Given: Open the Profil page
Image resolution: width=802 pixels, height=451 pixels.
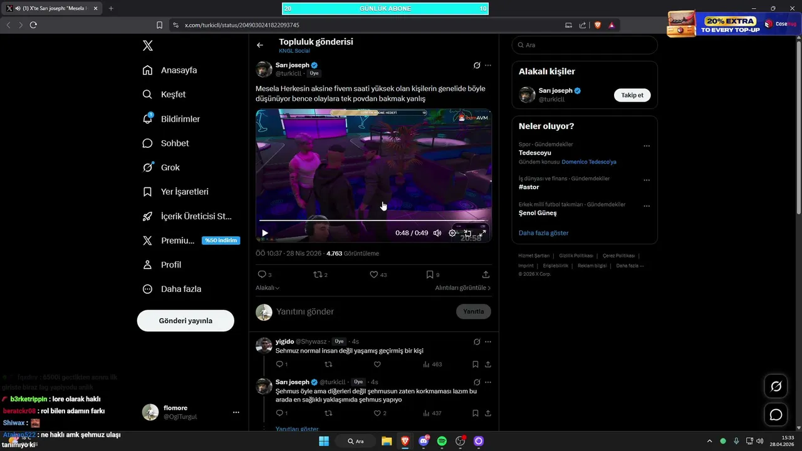Looking at the screenshot, I should click(162, 265).
